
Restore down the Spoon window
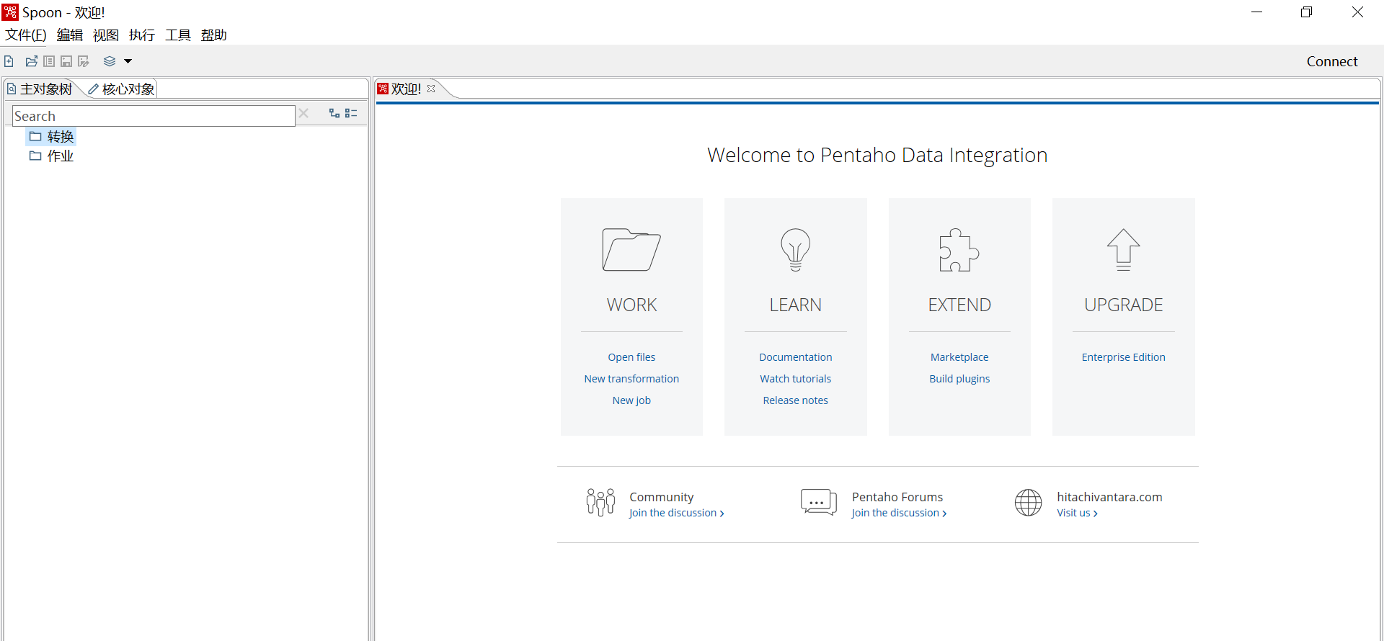tap(1306, 12)
